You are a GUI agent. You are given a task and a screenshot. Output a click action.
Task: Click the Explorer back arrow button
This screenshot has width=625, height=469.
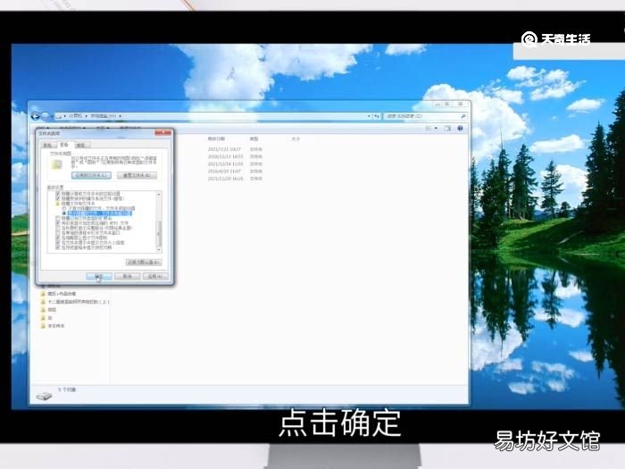tap(35, 116)
